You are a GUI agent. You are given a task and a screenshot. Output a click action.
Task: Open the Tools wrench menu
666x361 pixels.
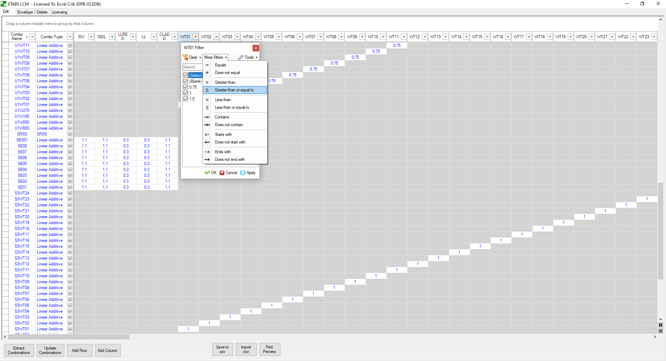(248, 57)
